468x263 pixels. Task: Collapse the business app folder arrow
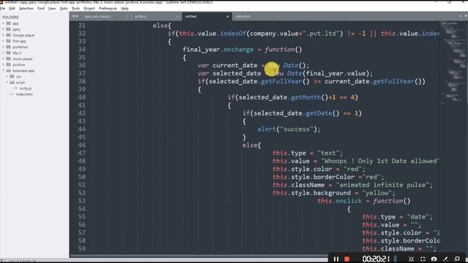[x=4, y=71]
